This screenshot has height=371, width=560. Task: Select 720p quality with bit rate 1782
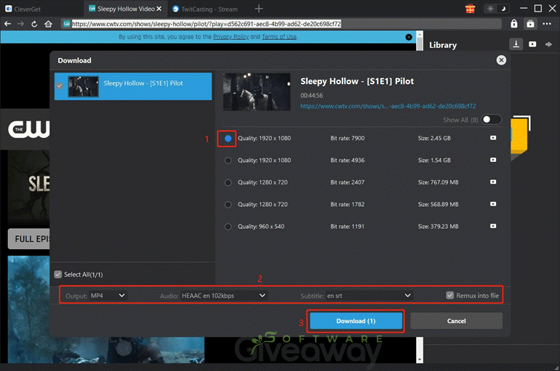click(x=228, y=205)
